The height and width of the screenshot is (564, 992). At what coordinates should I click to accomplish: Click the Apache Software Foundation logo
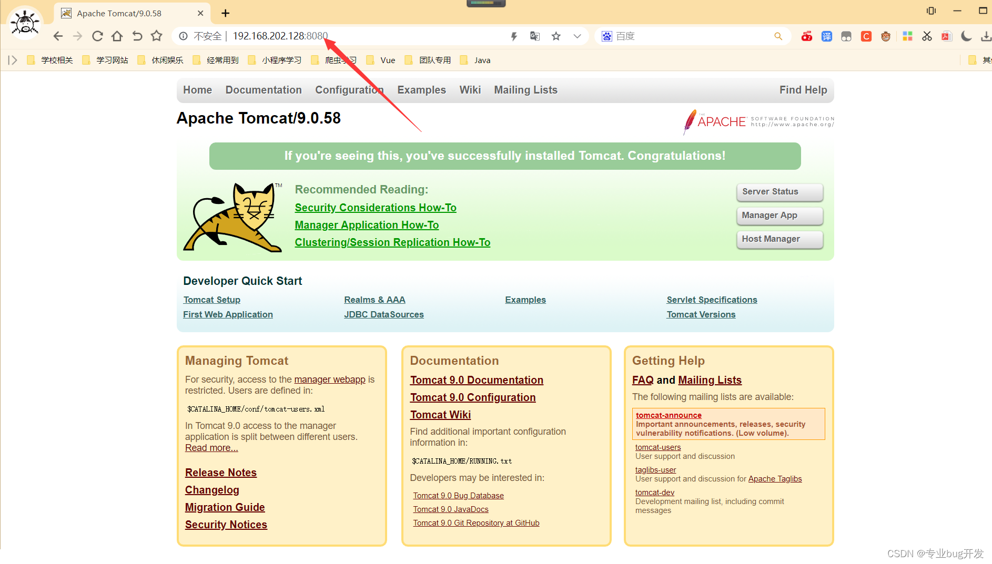click(758, 122)
